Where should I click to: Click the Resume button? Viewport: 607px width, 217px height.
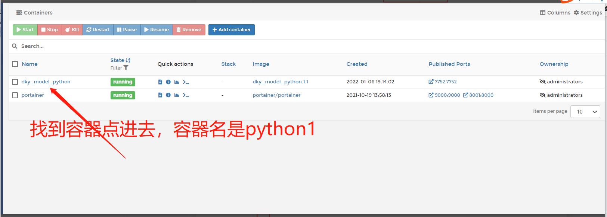click(x=157, y=30)
